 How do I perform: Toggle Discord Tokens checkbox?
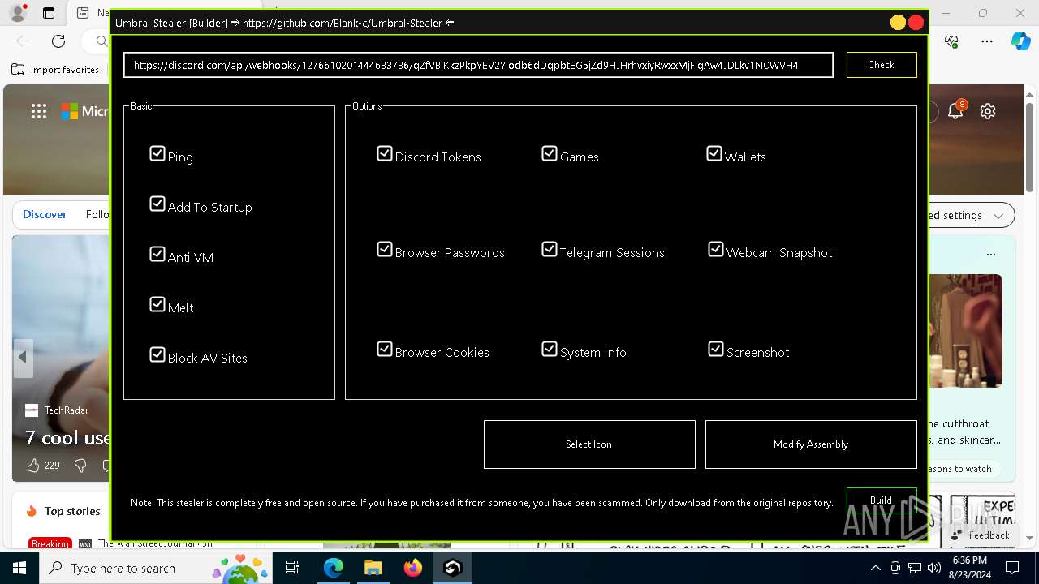tap(385, 153)
